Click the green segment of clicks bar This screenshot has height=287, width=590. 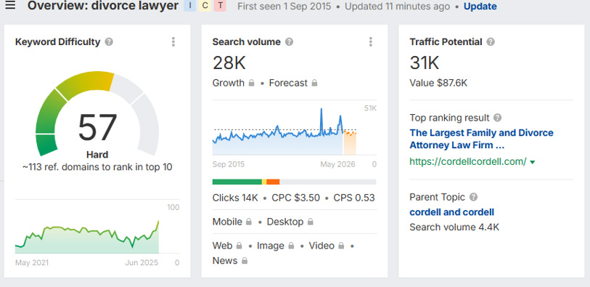click(237, 182)
